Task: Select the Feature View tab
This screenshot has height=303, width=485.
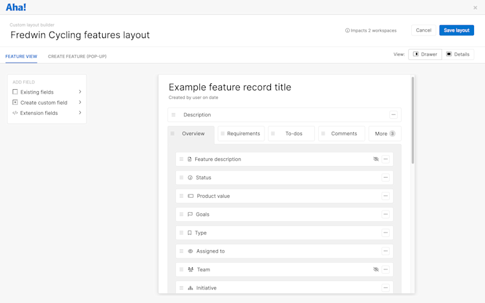Action: pos(21,56)
